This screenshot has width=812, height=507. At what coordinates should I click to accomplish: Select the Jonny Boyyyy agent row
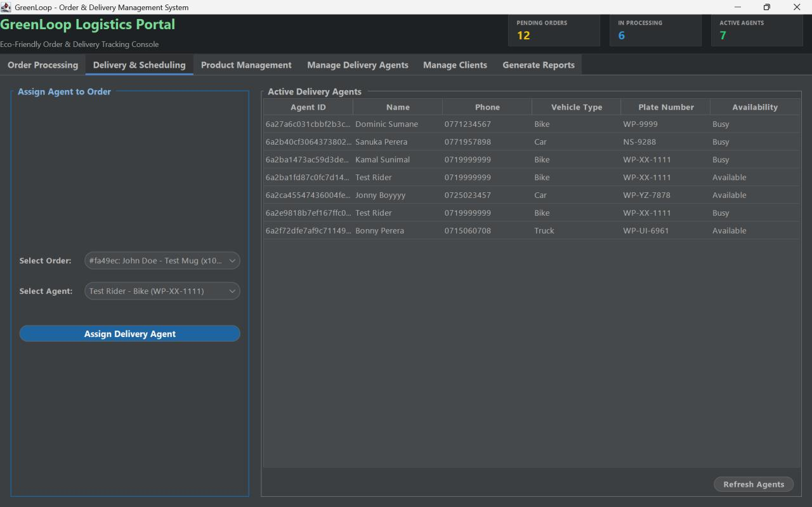pos(532,195)
